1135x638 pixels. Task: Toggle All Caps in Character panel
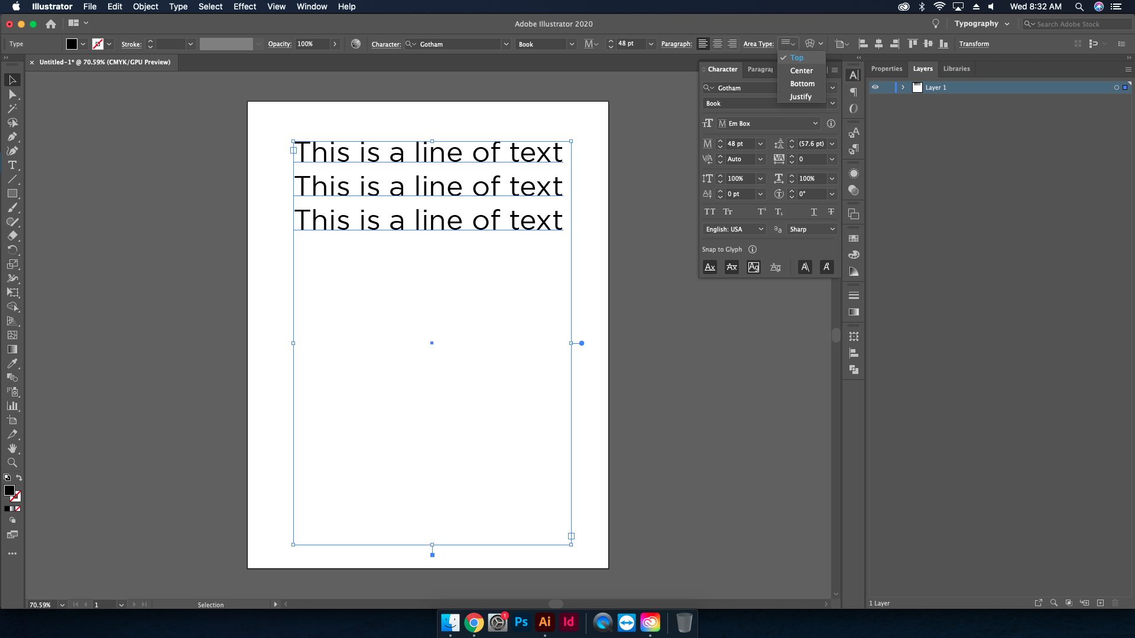click(x=710, y=211)
